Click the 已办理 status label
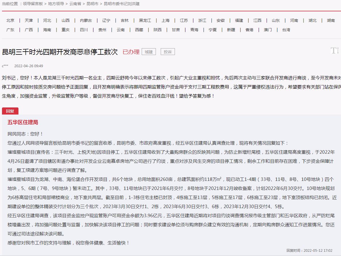This screenshot has width=341, height=256. point(131,52)
